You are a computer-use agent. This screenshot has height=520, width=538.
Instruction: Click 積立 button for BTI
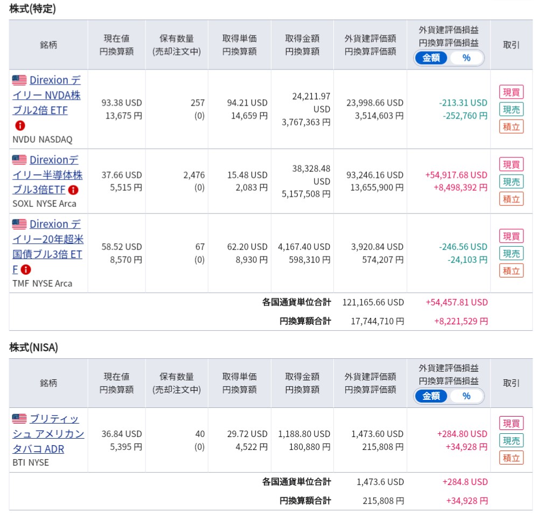tap(511, 457)
